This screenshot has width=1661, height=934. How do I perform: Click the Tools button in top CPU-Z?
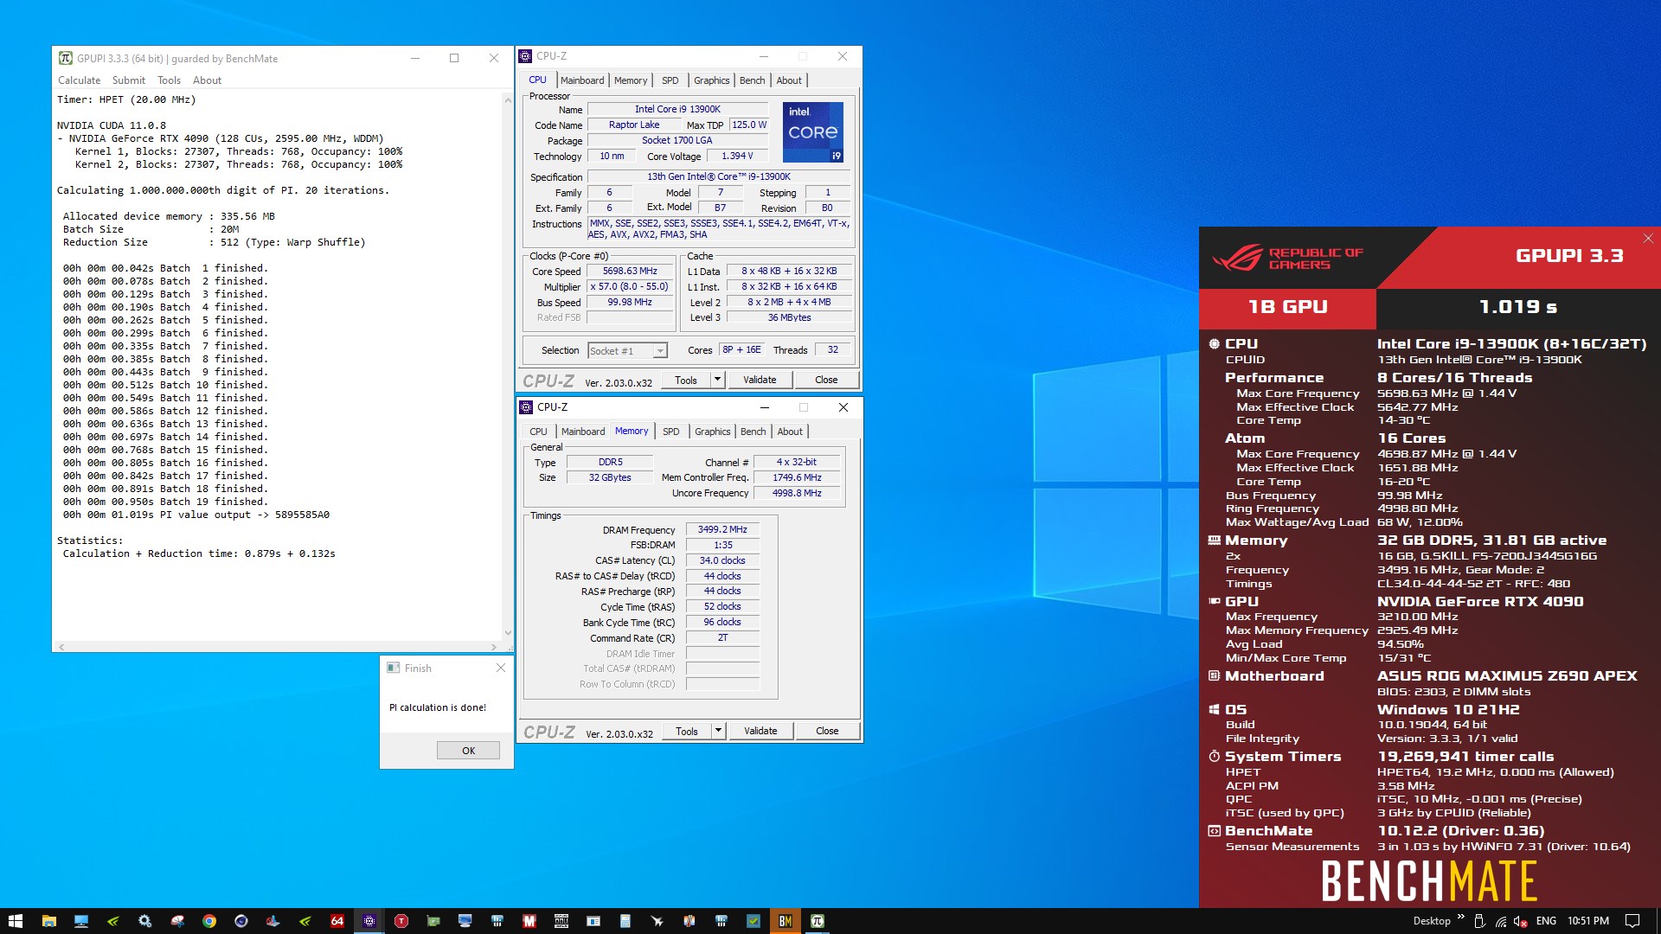pos(686,380)
